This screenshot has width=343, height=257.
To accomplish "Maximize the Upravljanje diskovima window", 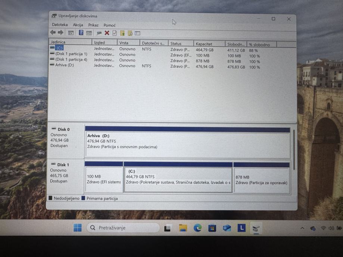I will (x=273, y=19).
